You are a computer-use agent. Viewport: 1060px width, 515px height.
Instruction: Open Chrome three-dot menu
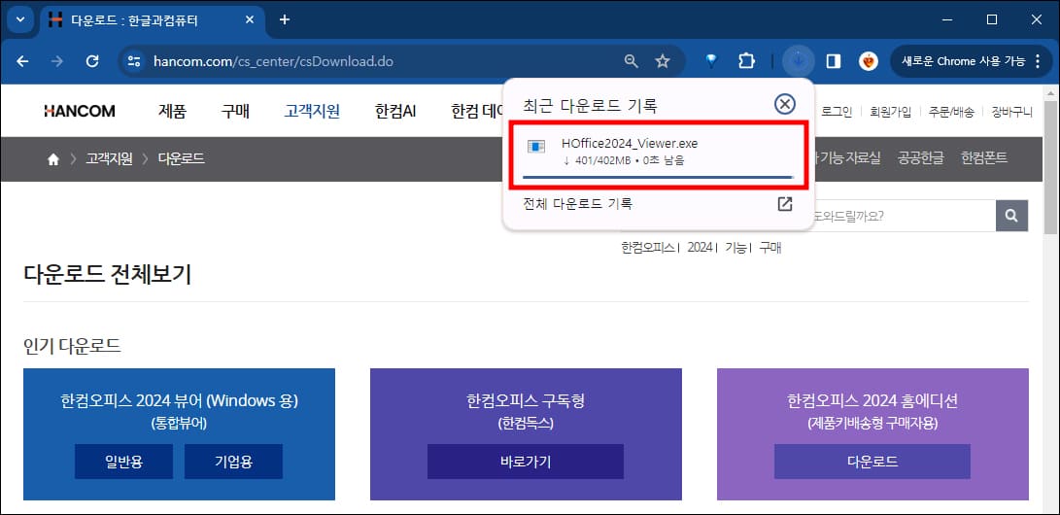(x=1039, y=61)
